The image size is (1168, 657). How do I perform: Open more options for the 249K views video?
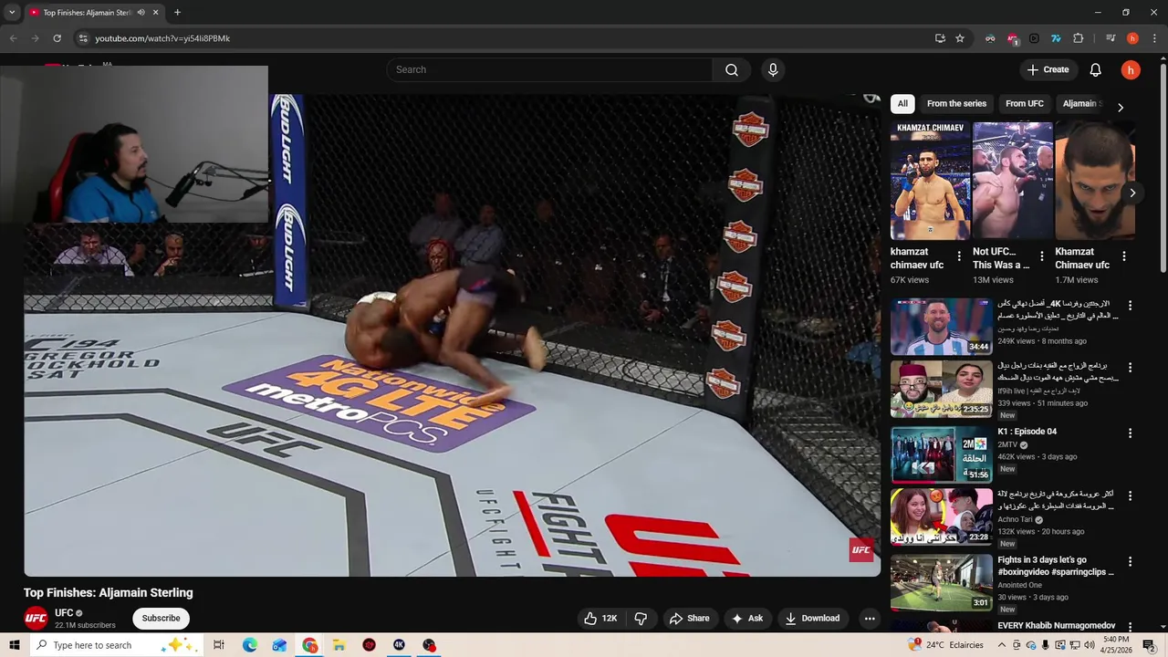(x=1130, y=306)
